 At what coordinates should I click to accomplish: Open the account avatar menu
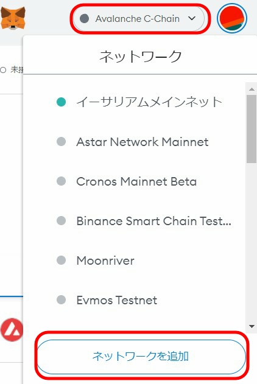coord(232,18)
